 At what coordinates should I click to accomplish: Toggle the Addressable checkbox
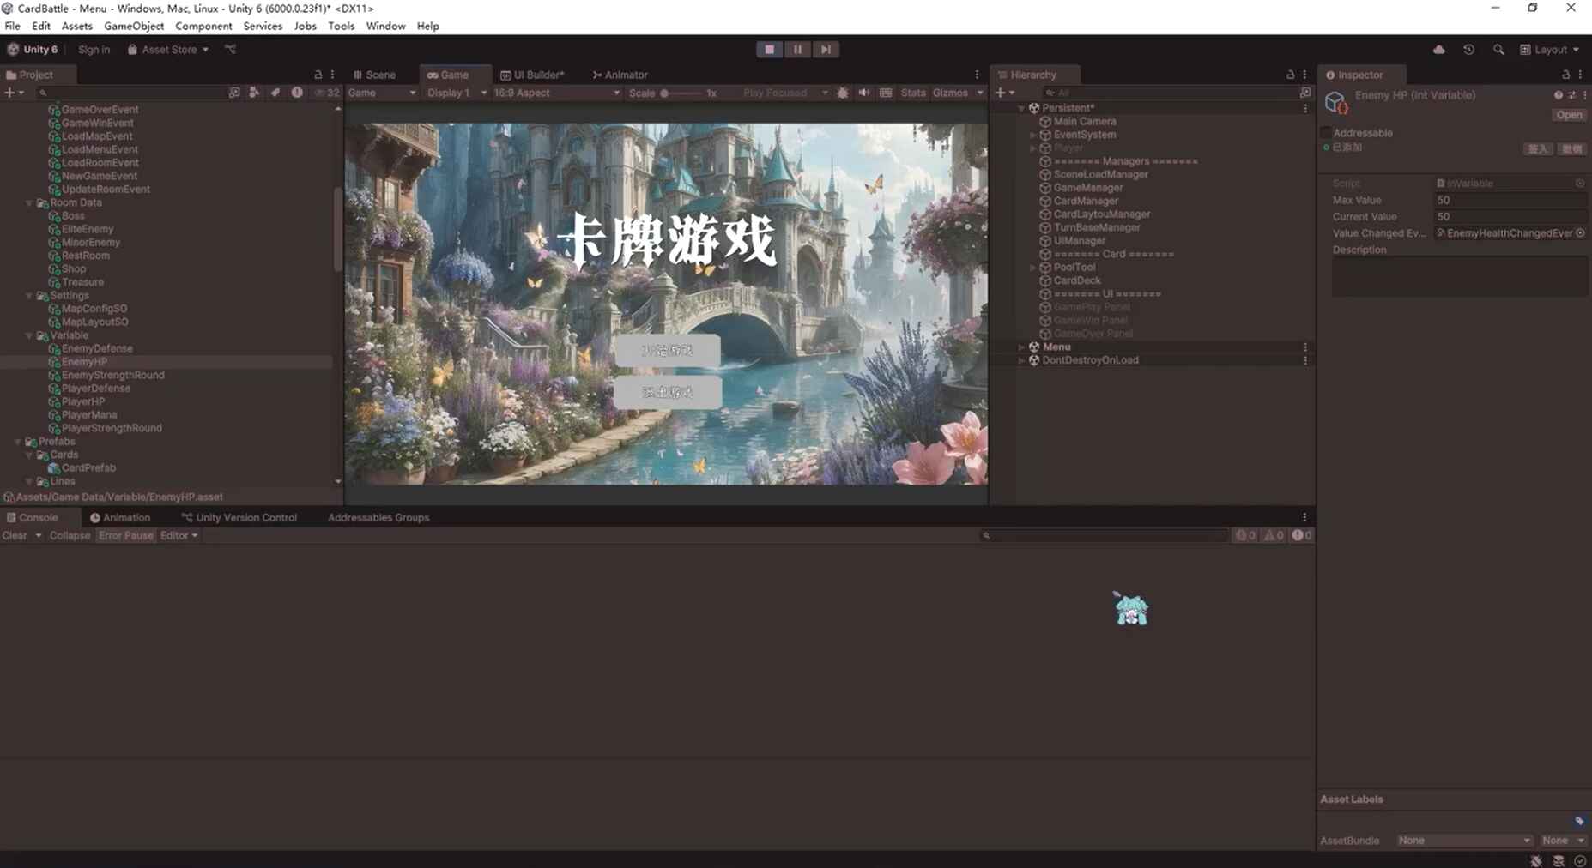[x=1326, y=133]
